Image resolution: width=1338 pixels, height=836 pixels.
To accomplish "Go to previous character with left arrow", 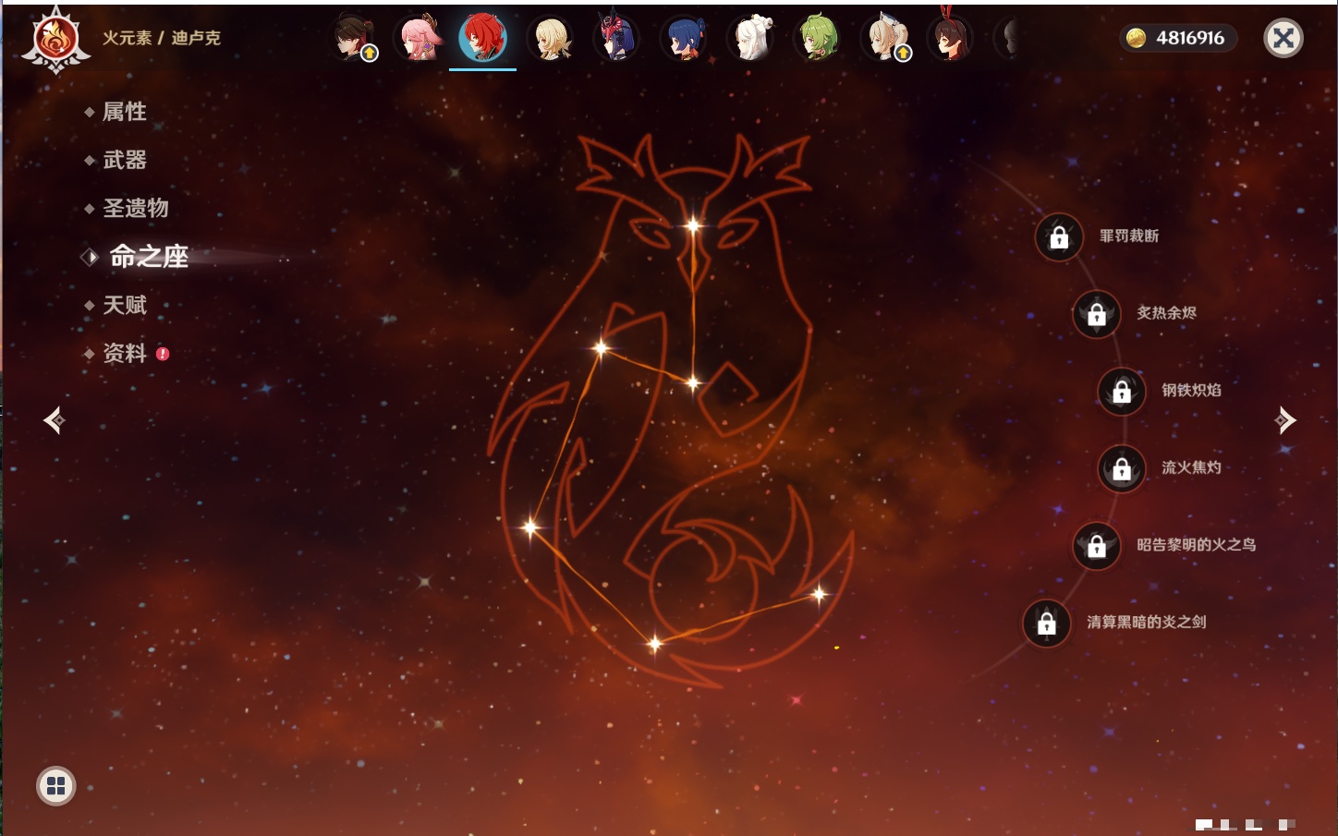I will tap(55, 421).
